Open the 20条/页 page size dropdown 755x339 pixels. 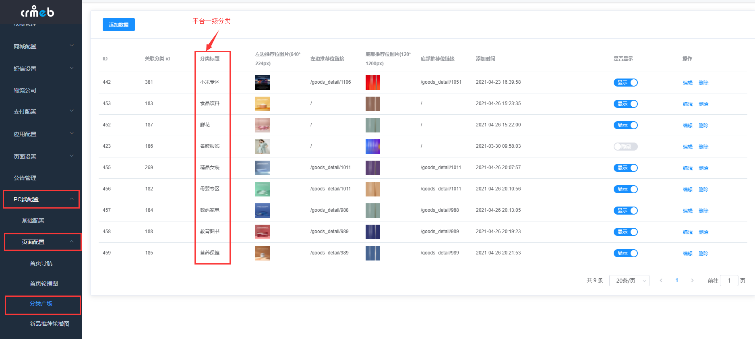pyautogui.click(x=629, y=281)
